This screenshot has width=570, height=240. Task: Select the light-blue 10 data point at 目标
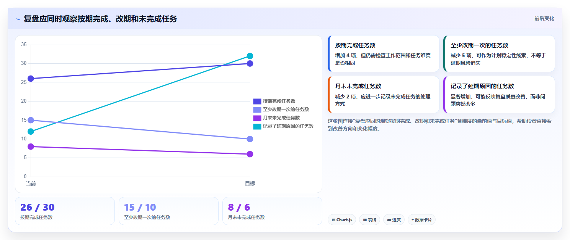coord(250,139)
